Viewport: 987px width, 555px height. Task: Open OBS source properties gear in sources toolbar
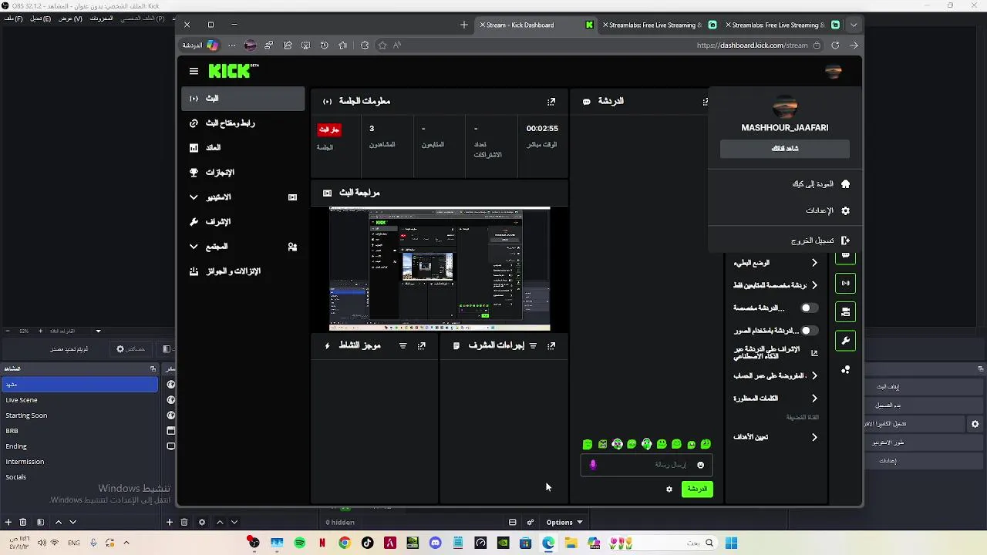coord(202,522)
